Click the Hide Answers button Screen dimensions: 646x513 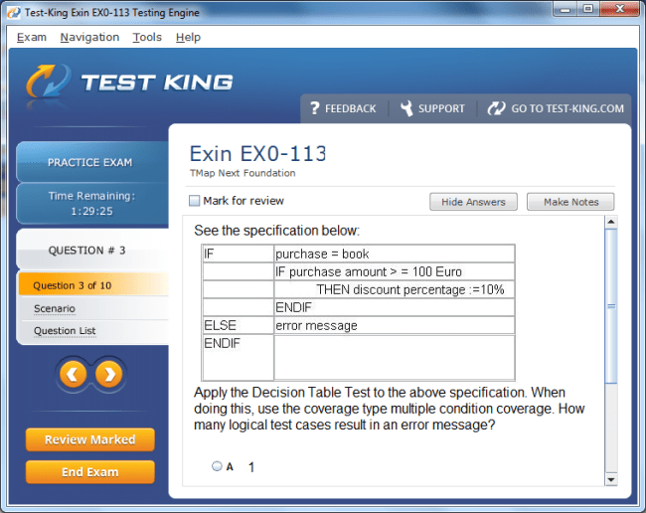(473, 202)
